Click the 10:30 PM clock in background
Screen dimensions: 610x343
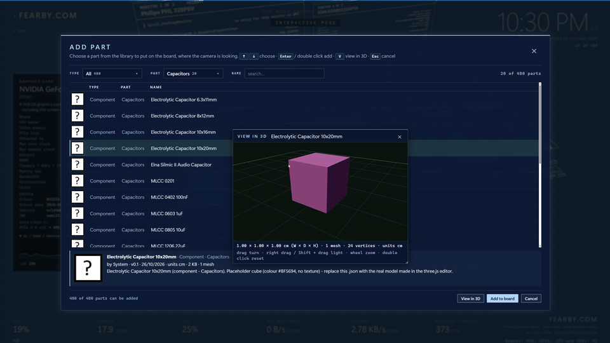[x=543, y=22]
